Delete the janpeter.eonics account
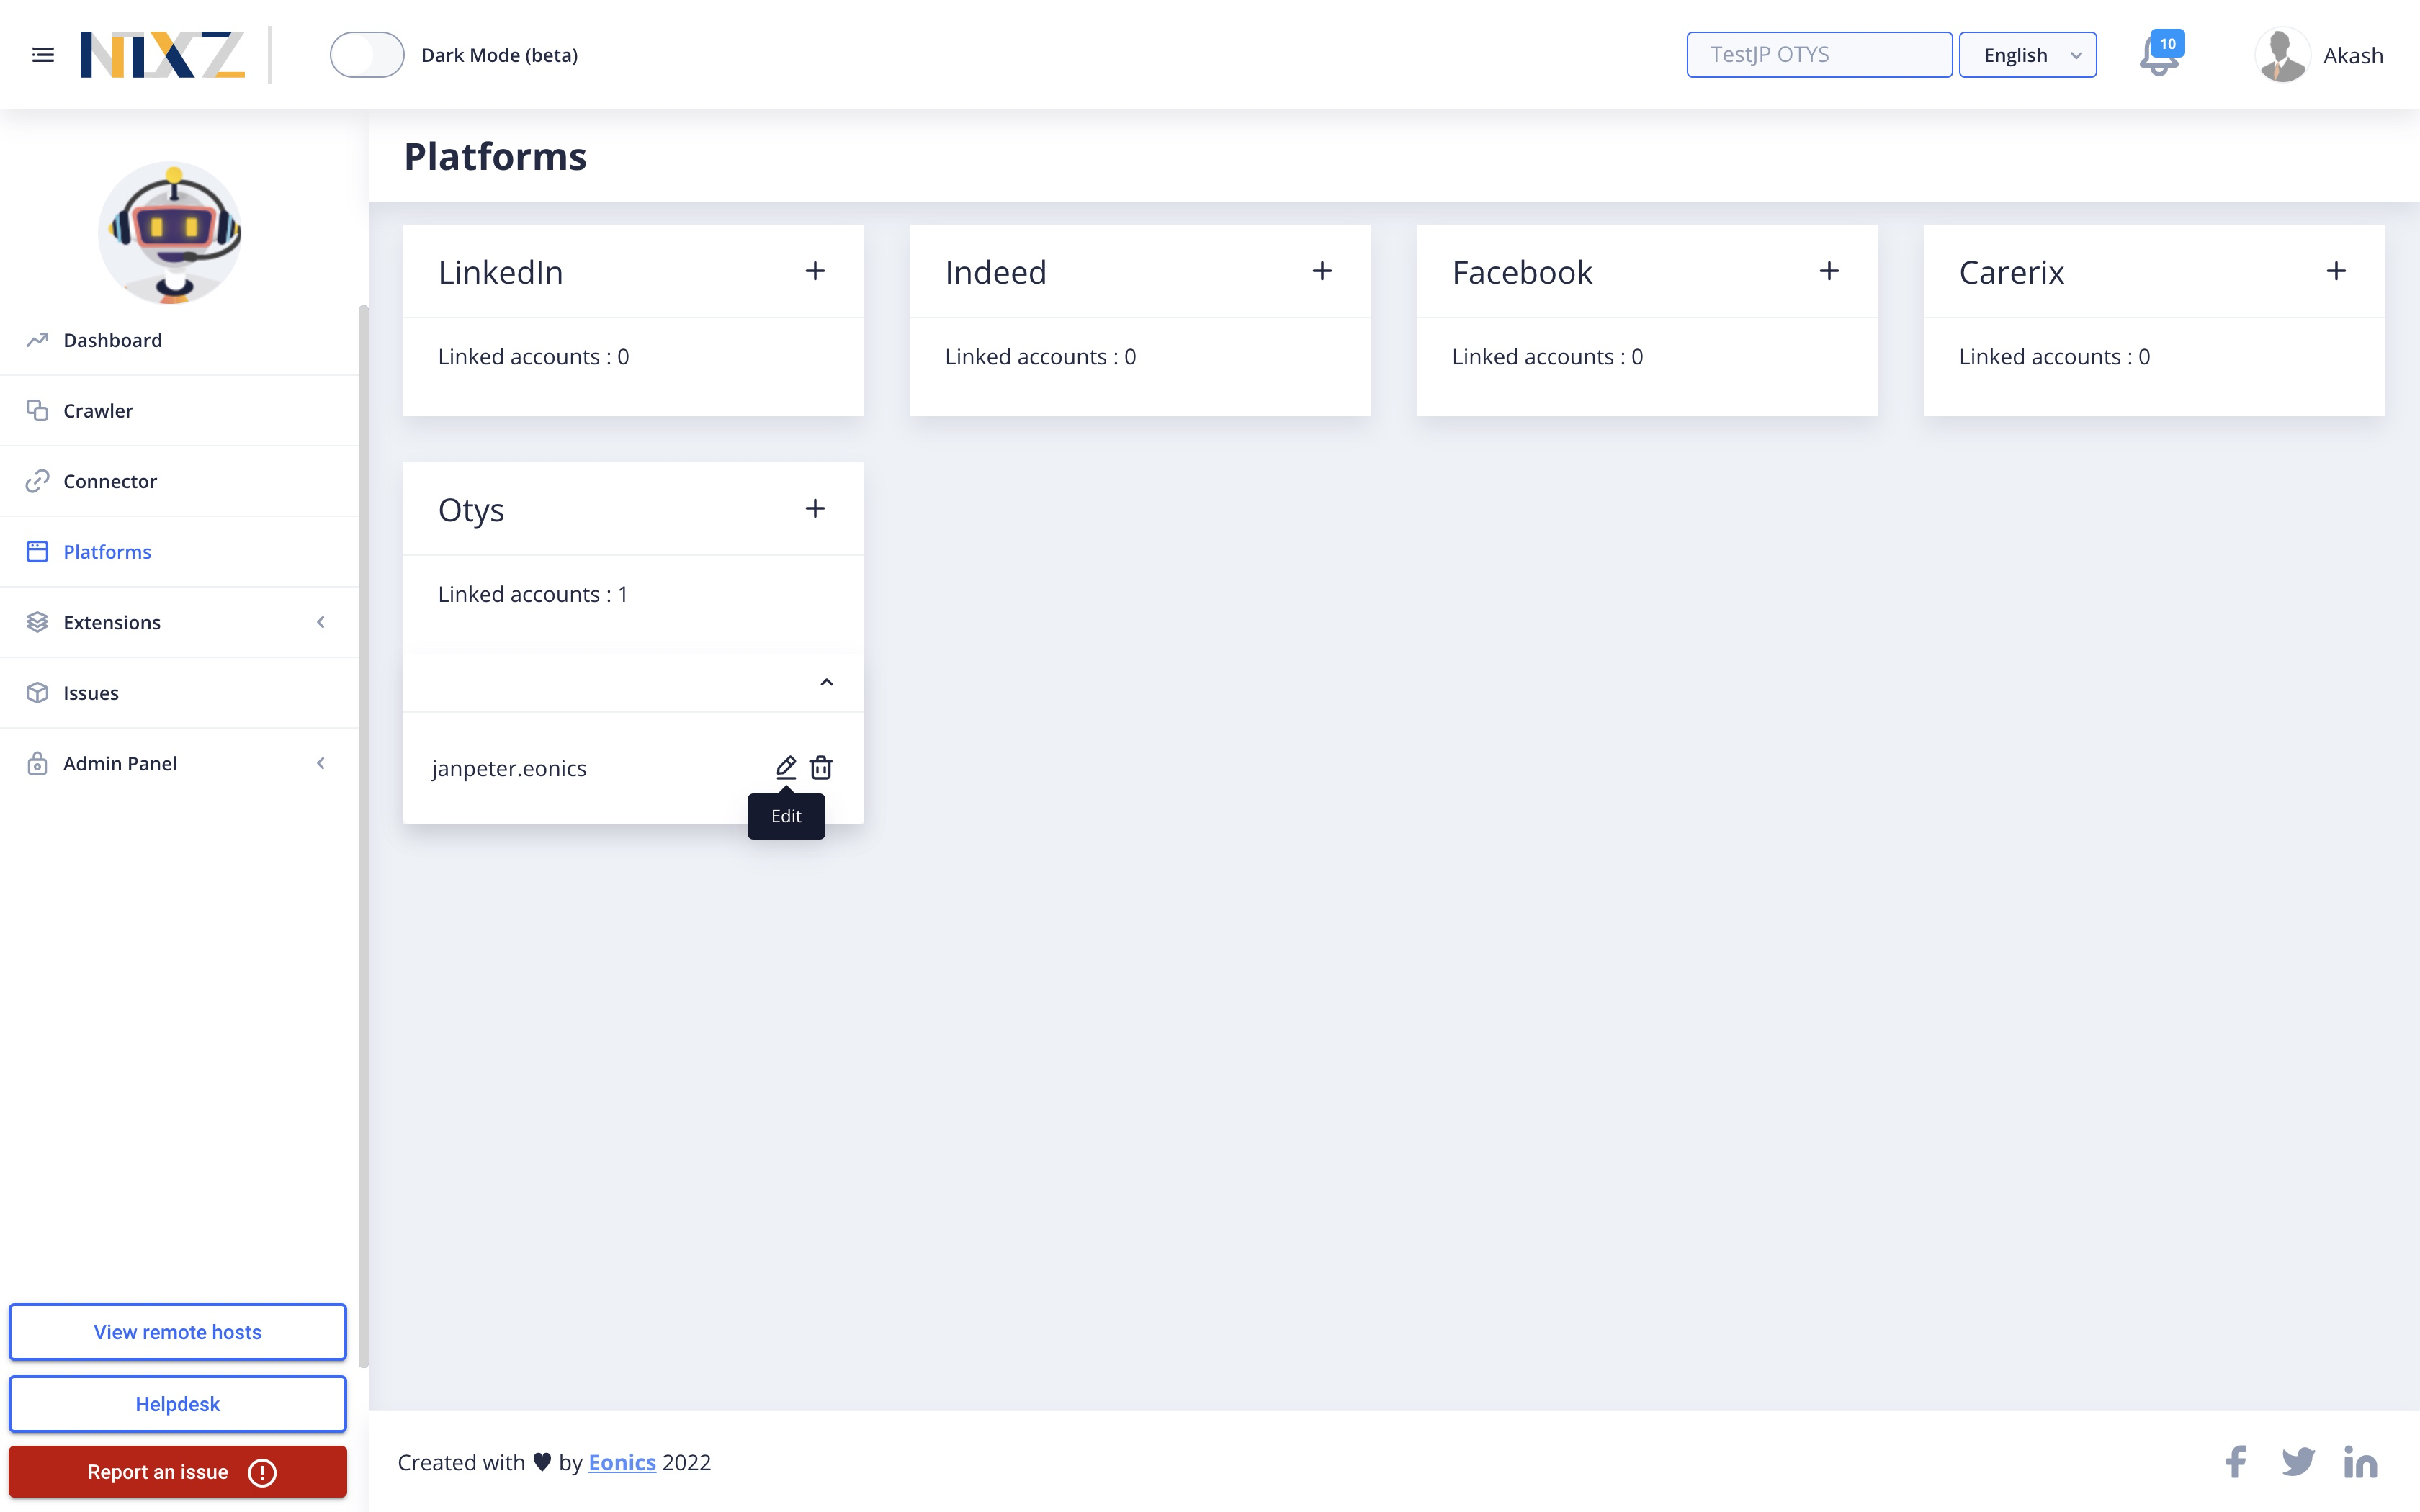The height and width of the screenshot is (1512, 2420). click(x=821, y=767)
